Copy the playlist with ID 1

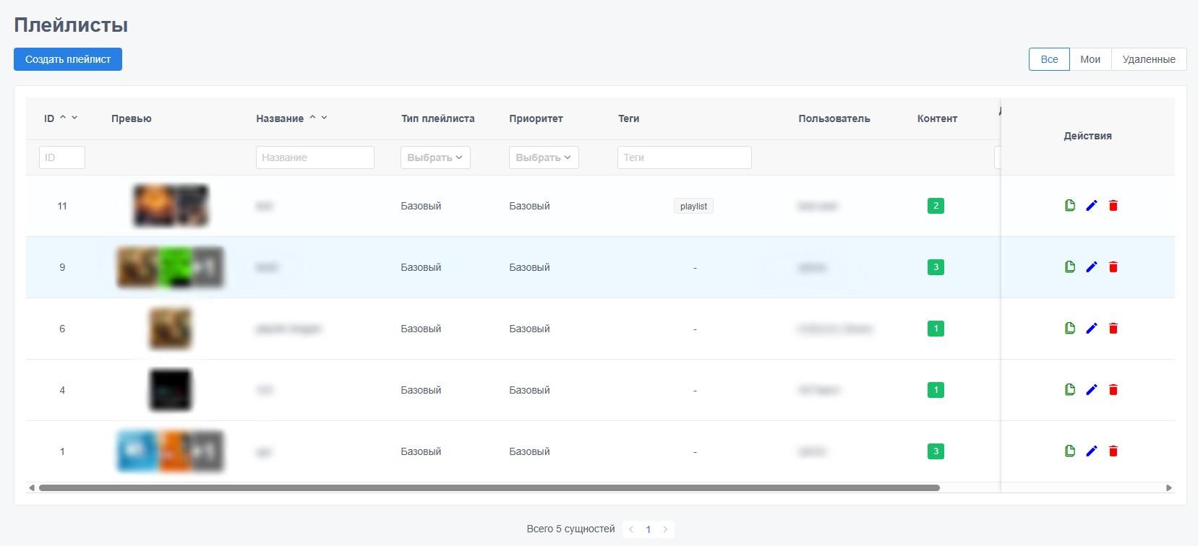[1070, 451]
